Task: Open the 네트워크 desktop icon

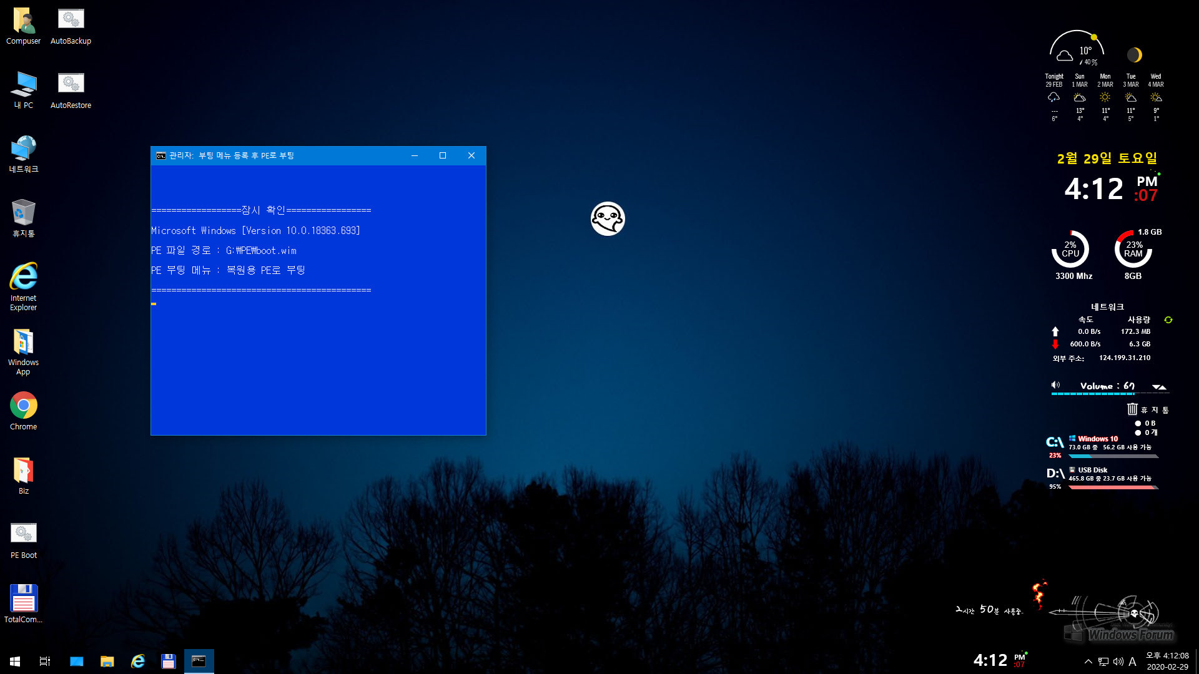Action: (x=24, y=155)
